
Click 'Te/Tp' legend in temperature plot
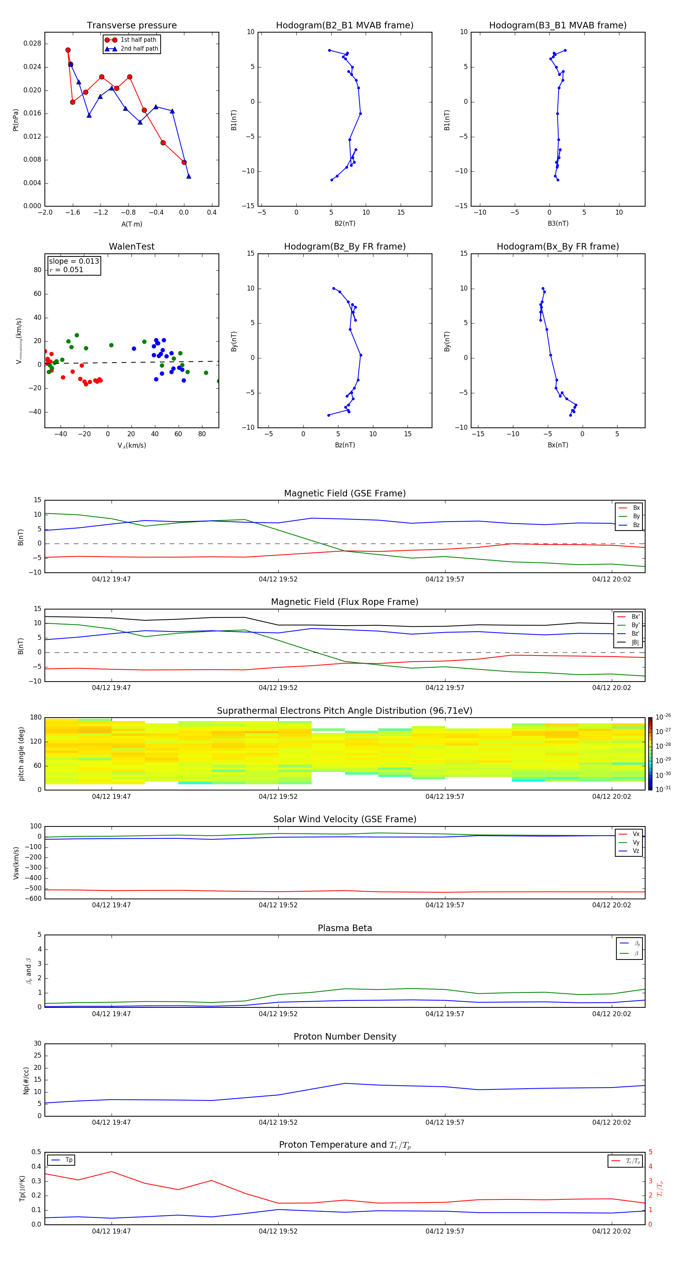click(626, 1161)
